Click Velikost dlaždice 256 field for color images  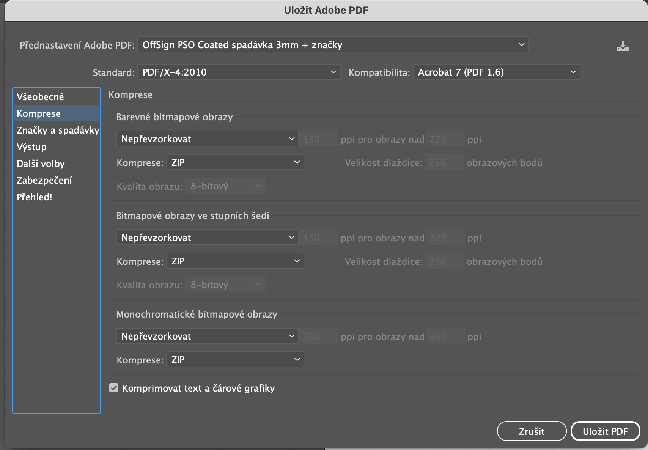(x=444, y=162)
